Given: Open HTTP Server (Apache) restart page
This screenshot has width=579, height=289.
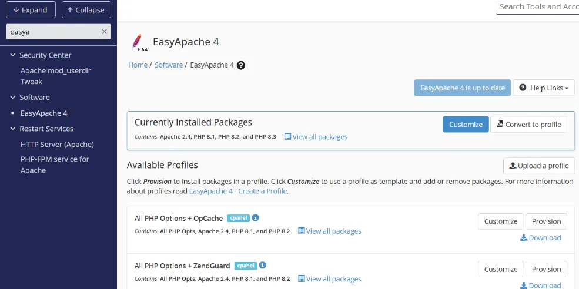Looking at the screenshot, I should click(57, 144).
